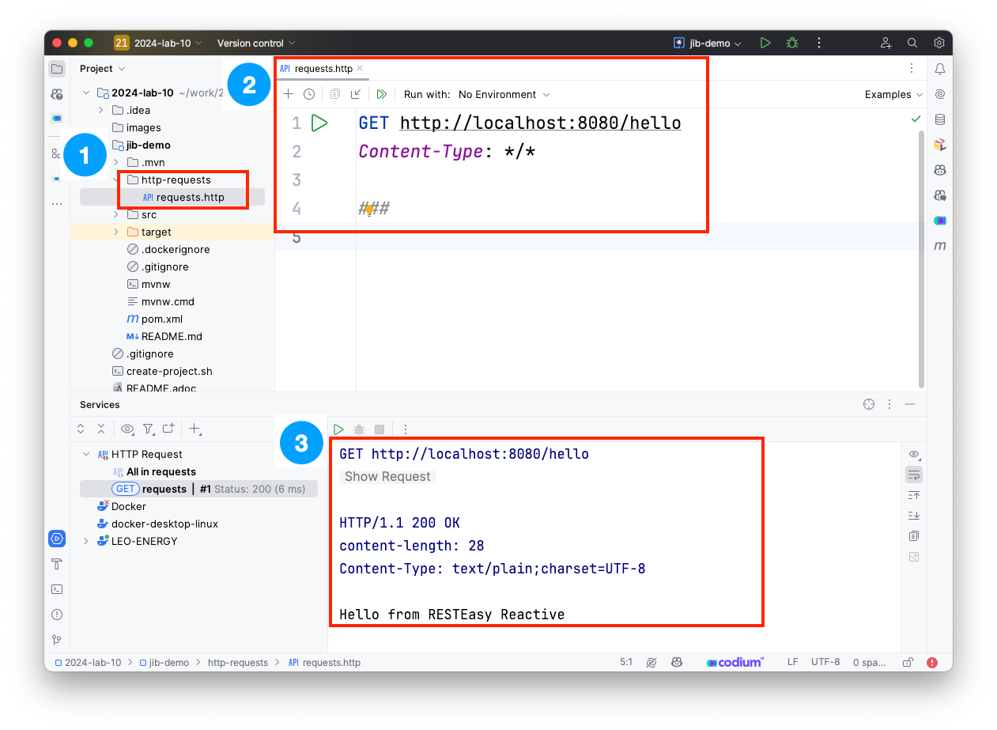
Task: Open Services in new tab icon
Action: point(168,429)
